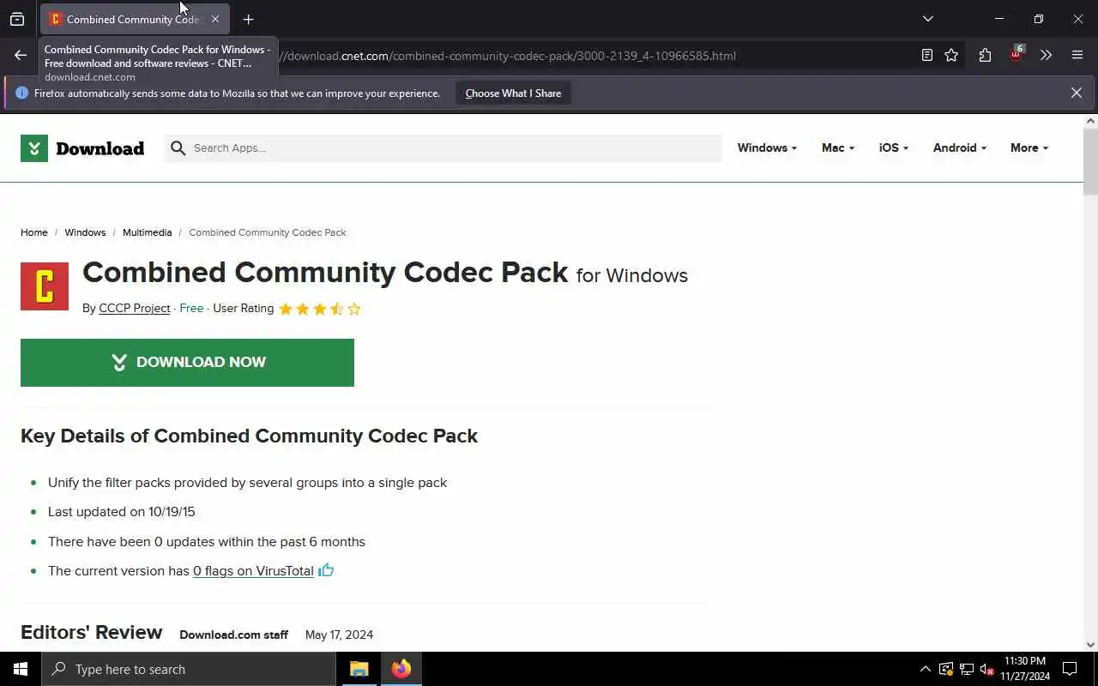Screen dimensions: 1098x686
Task: Click the Download.com logo
Action: [x=82, y=148]
